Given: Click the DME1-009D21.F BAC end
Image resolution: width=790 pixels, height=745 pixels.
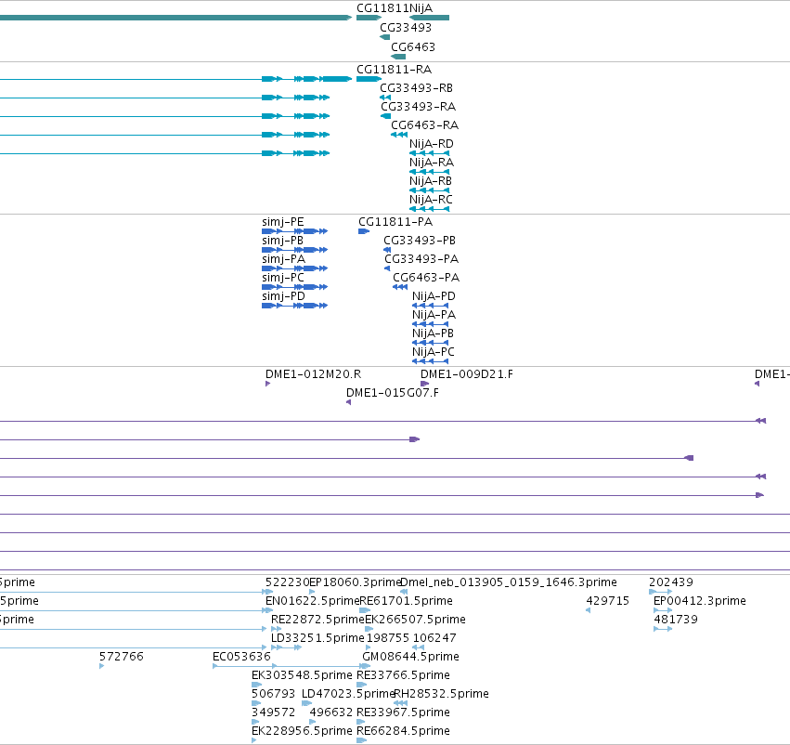Looking at the screenshot, I should (425, 384).
